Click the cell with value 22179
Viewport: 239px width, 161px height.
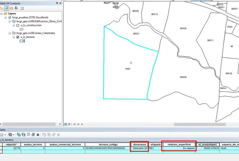pos(11,148)
